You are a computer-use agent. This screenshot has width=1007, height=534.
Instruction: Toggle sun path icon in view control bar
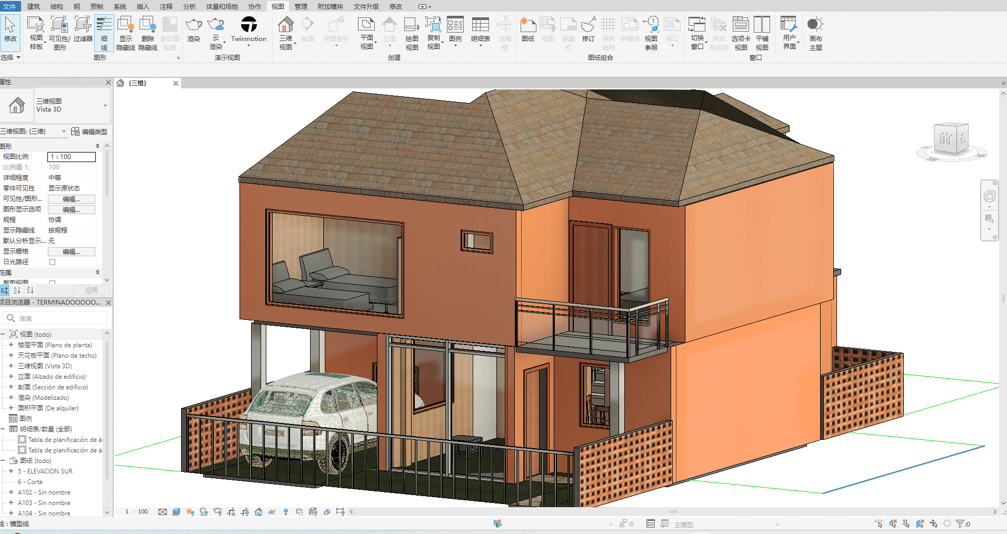tap(190, 512)
